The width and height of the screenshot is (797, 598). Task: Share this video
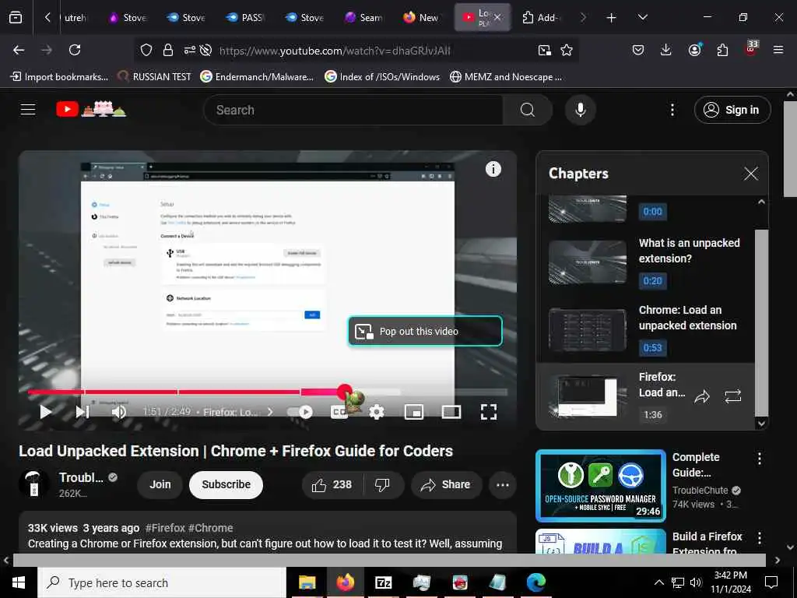[x=446, y=484]
